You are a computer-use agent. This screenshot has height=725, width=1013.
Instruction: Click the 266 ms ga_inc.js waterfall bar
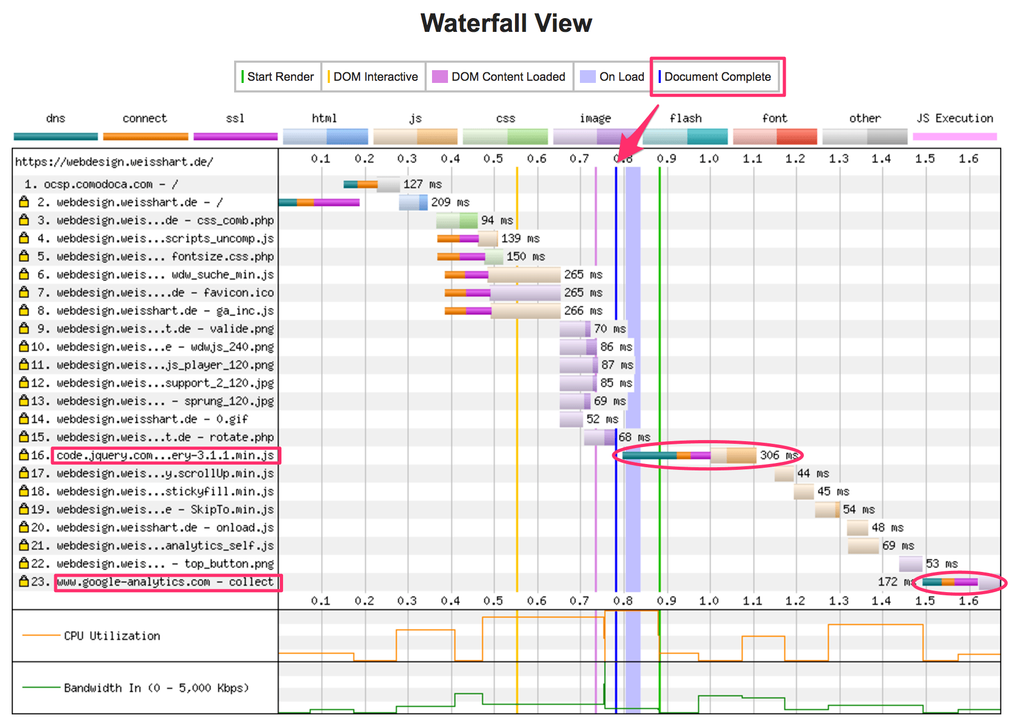click(503, 311)
